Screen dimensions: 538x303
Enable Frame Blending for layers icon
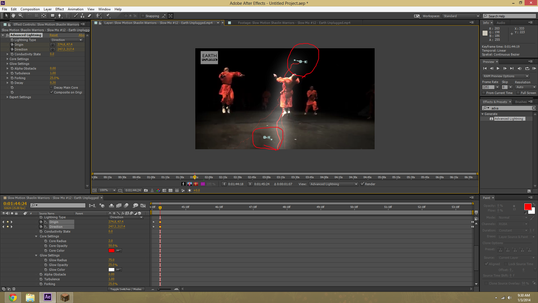(x=119, y=206)
